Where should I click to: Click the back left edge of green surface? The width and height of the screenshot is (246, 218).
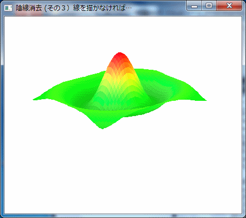click(x=82, y=78)
